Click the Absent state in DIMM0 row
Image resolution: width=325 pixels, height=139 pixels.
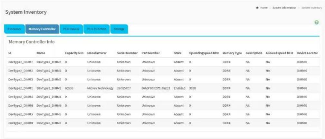[x=179, y=123]
